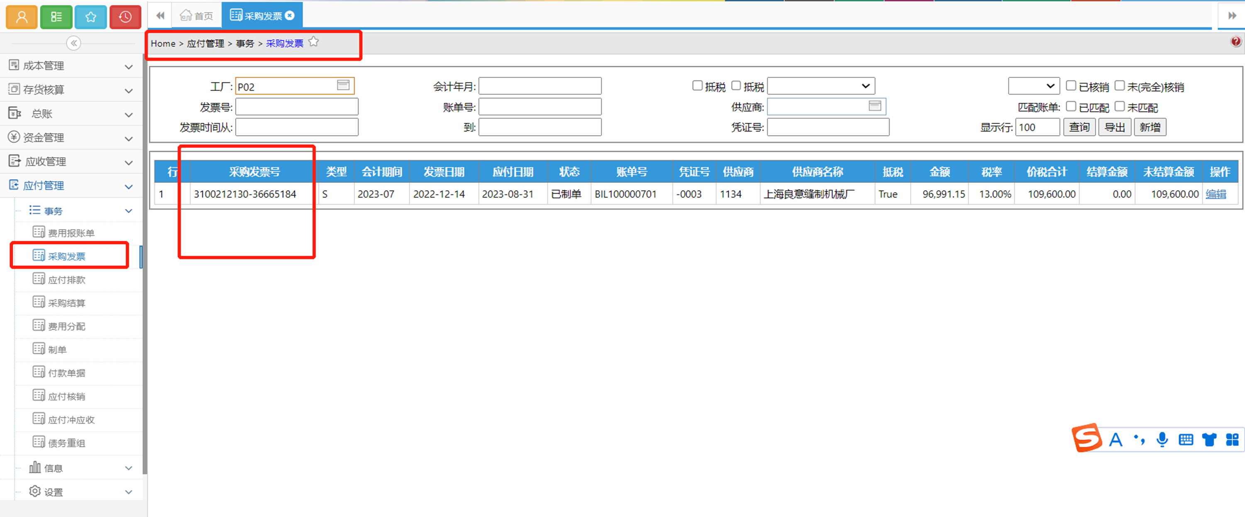Tick the second 抵税 checkbox beside the dropdown
Viewport: 1245px width, 517px height.
pos(736,86)
